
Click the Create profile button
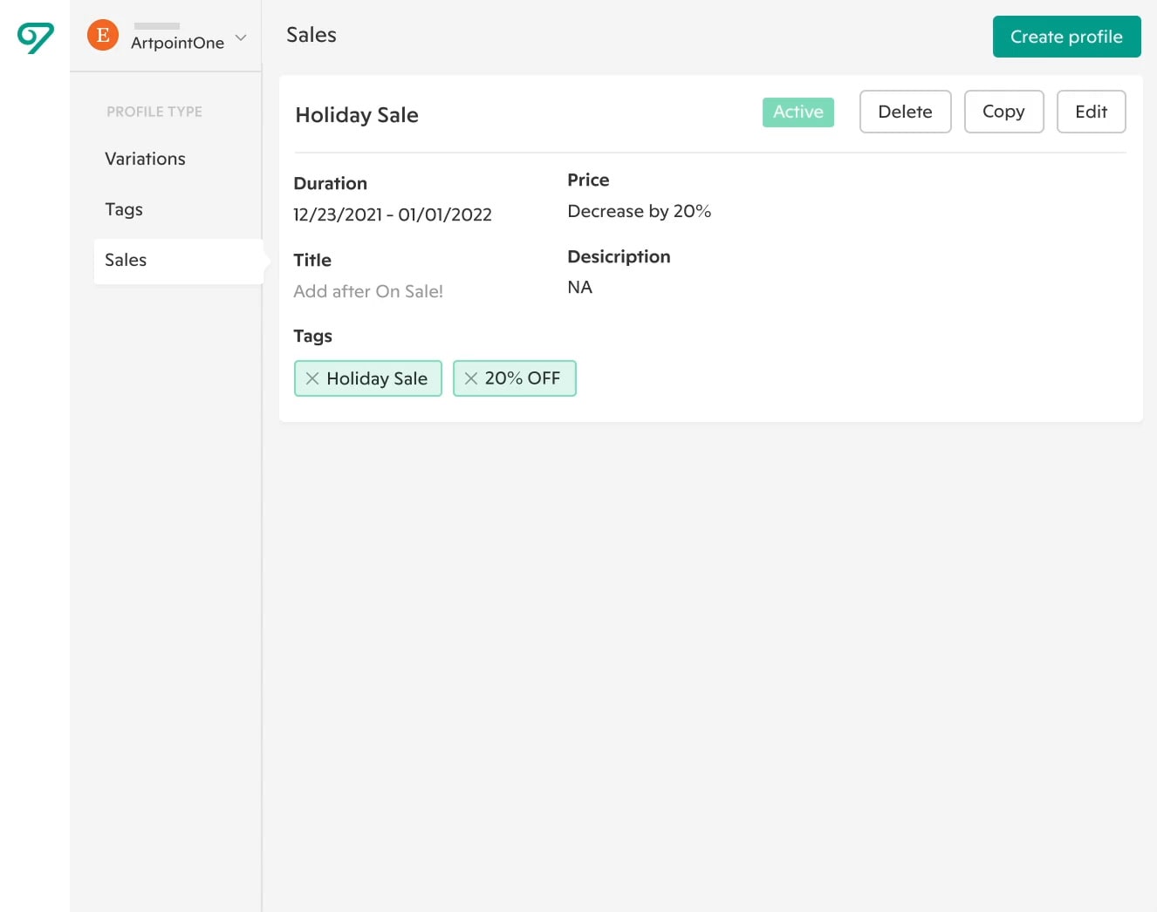pyautogui.click(x=1066, y=37)
